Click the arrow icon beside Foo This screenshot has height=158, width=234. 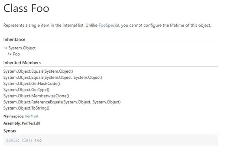10,54
